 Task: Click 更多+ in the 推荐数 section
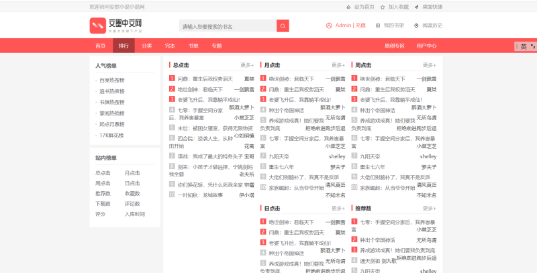pyautogui.click(x=430, y=209)
